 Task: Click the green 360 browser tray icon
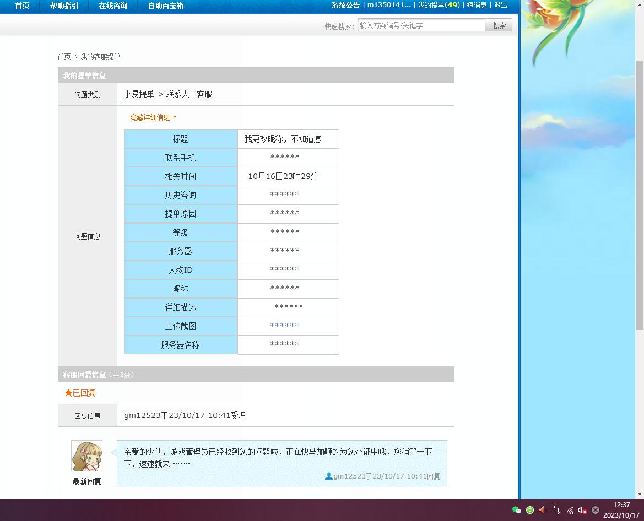pos(530,510)
